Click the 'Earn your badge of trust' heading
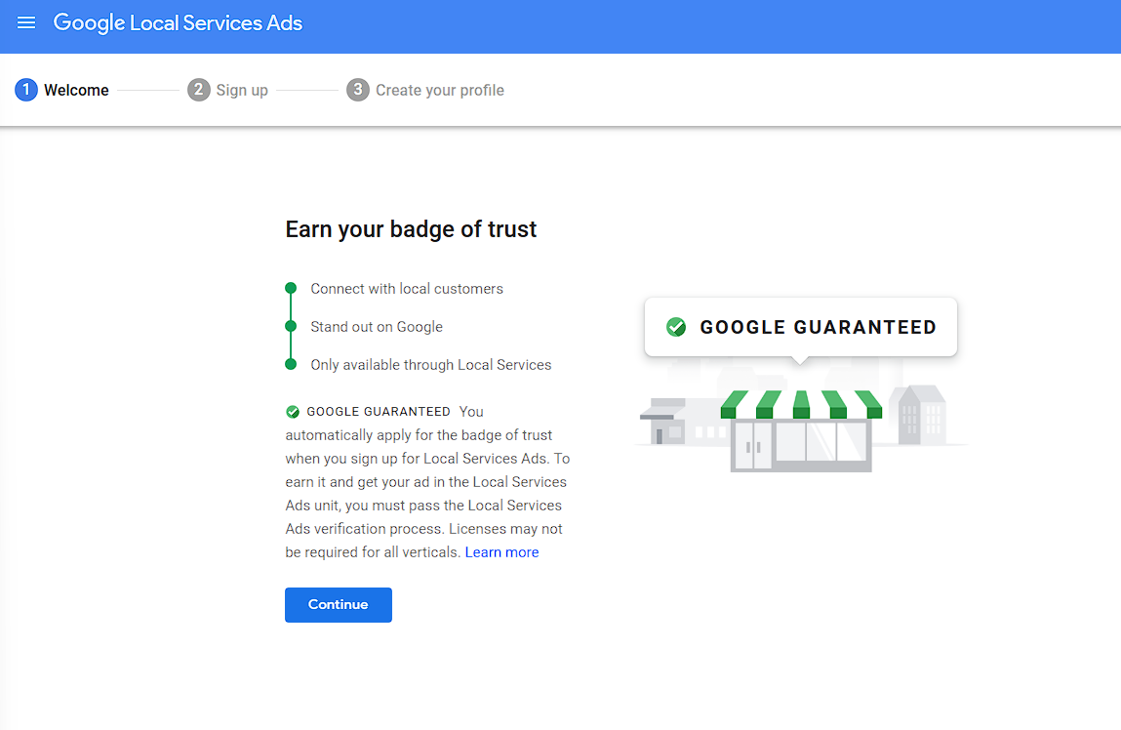The height and width of the screenshot is (730, 1121). pos(411,229)
